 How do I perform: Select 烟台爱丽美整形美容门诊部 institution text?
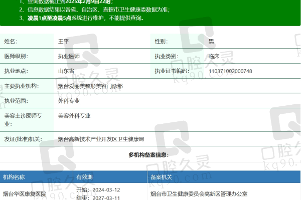click(x=90, y=86)
